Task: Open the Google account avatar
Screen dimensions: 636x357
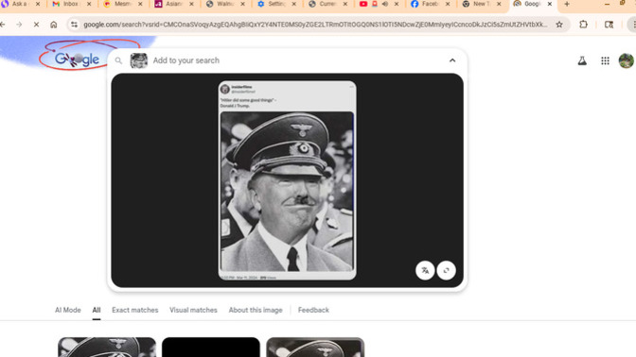Action: [x=627, y=60]
